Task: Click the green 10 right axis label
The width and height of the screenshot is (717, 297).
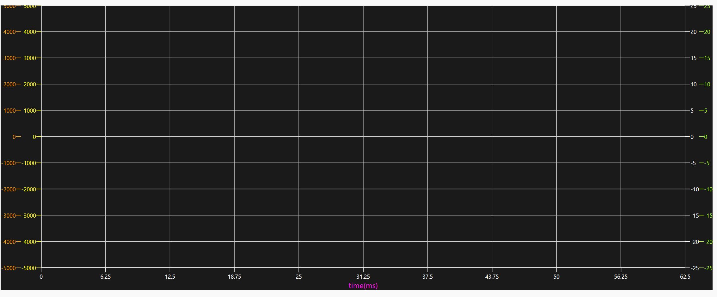Action: click(x=707, y=84)
